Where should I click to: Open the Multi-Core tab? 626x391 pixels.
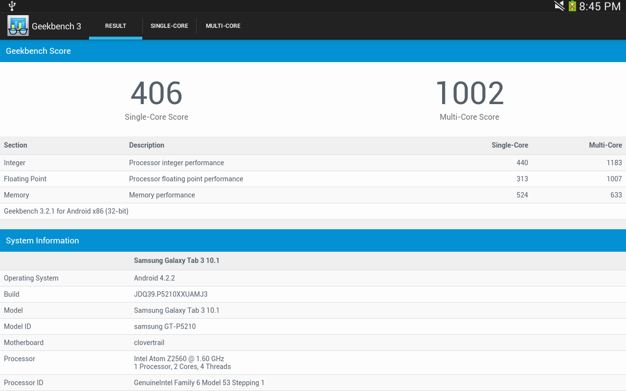223,26
